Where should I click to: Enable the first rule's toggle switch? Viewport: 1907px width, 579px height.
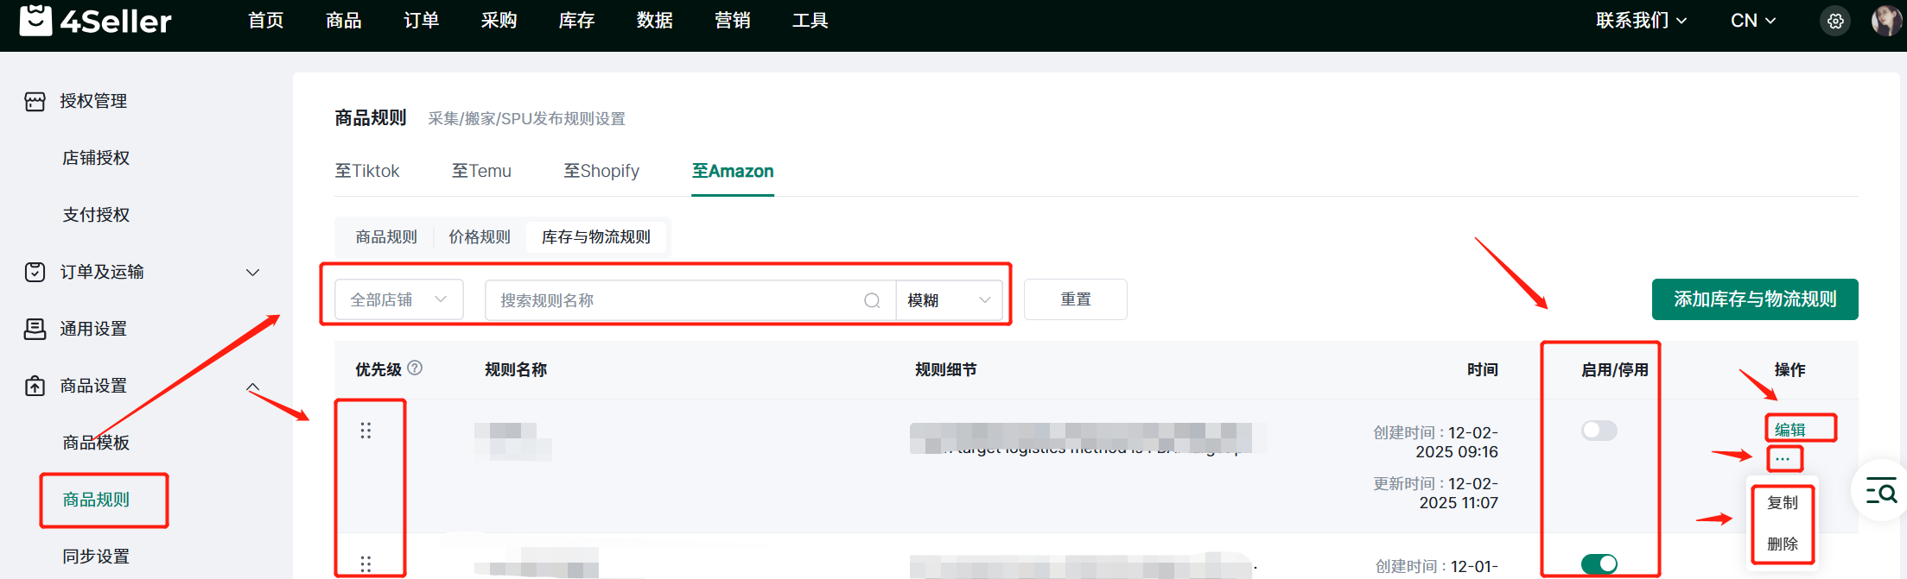click(x=1599, y=430)
